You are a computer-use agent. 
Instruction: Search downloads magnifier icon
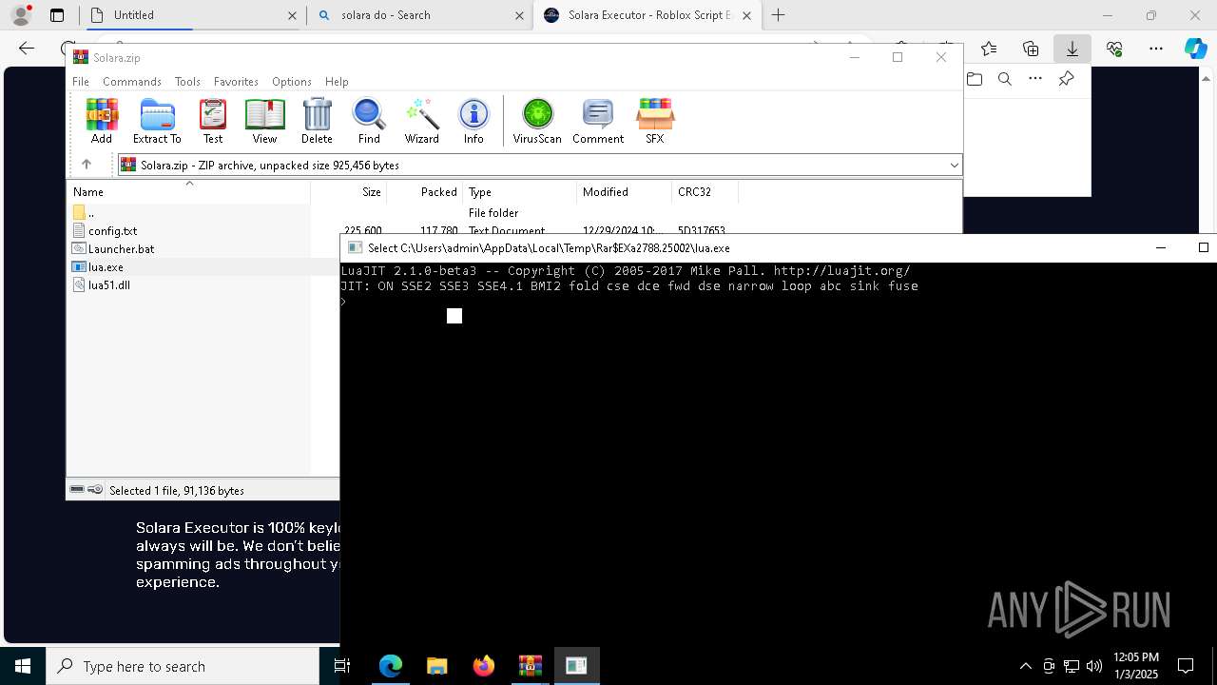[1005, 79]
